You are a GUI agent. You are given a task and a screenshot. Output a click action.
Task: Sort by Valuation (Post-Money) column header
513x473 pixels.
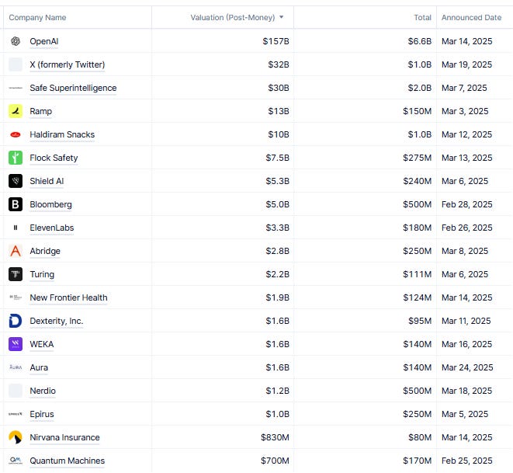pyautogui.click(x=233, y=17)
